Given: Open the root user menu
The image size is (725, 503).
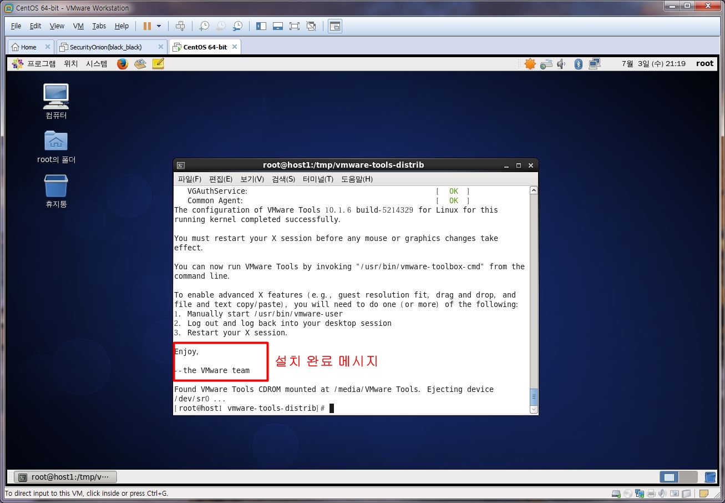Looking at the screenshot, I should point(704,64).
